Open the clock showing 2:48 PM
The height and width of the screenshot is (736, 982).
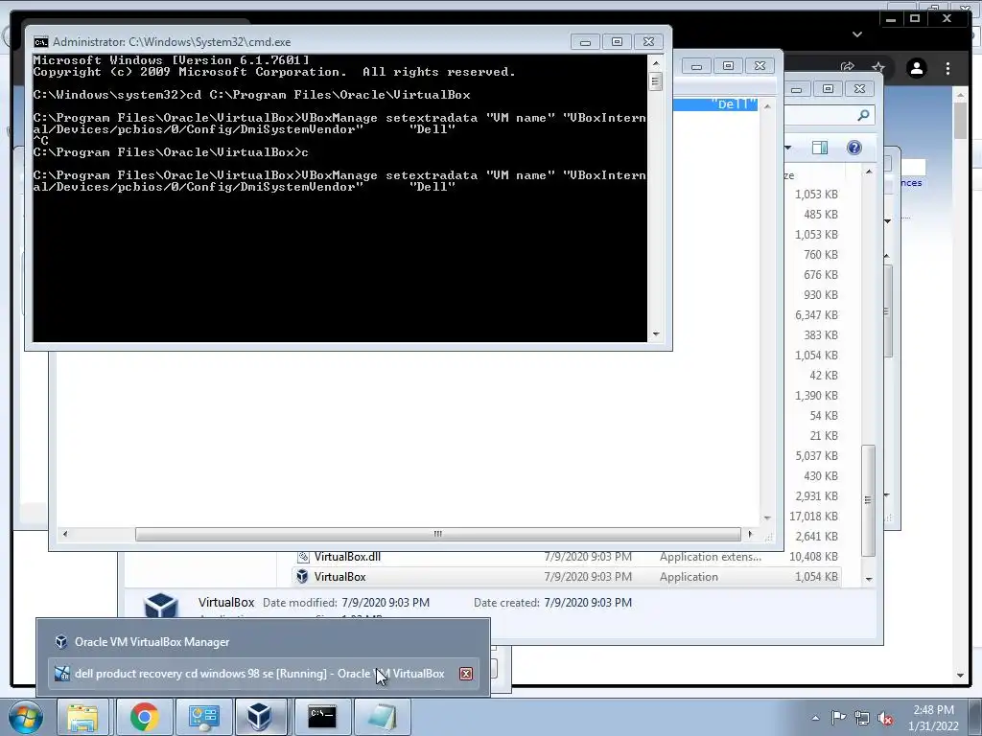point(933,718)
